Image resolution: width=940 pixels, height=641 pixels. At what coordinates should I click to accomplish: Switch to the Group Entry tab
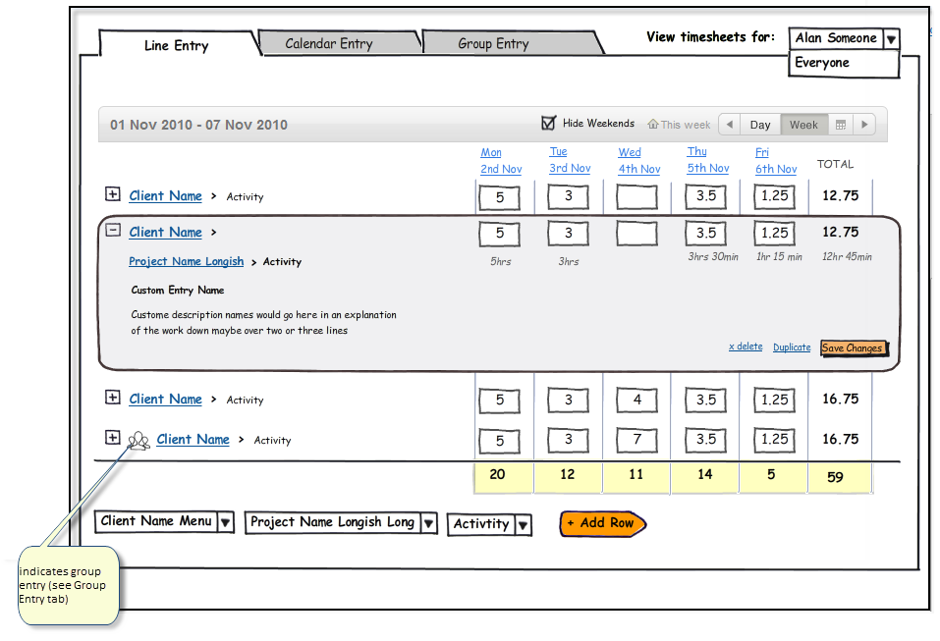[493, 43]
